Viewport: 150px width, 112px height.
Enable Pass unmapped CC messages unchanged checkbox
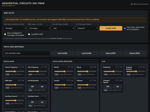5,34
